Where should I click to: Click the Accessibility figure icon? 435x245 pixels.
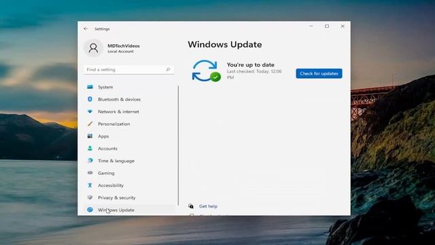click(x=90, y=185)
